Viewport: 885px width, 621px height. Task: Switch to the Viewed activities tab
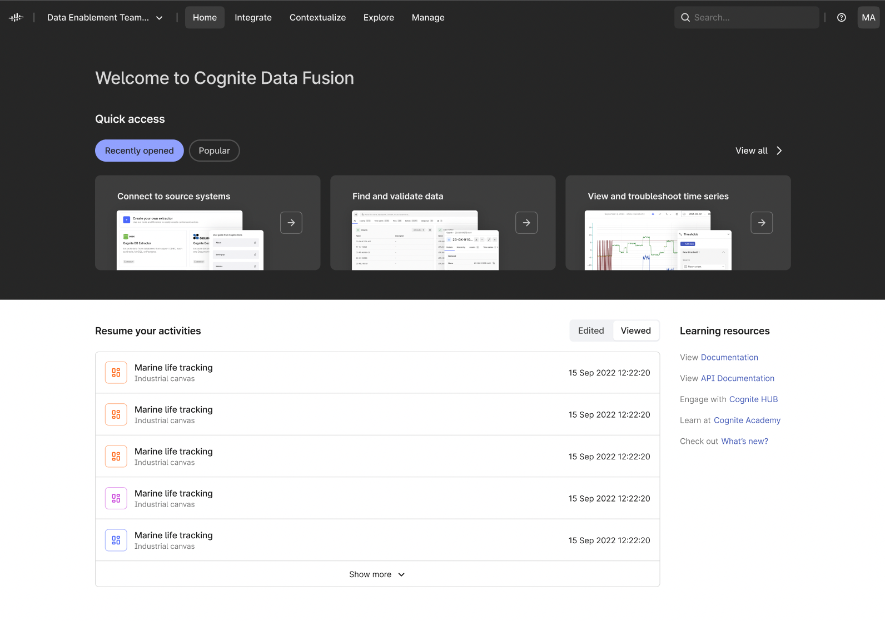pyautogui.click(x=636, y=330)
